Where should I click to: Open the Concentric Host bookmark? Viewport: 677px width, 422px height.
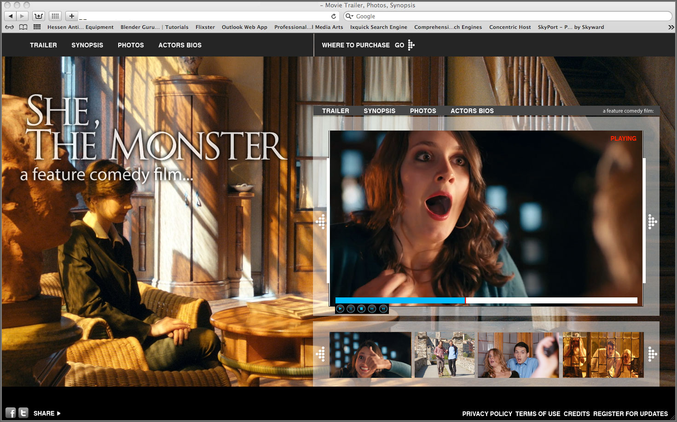[510, 27]
